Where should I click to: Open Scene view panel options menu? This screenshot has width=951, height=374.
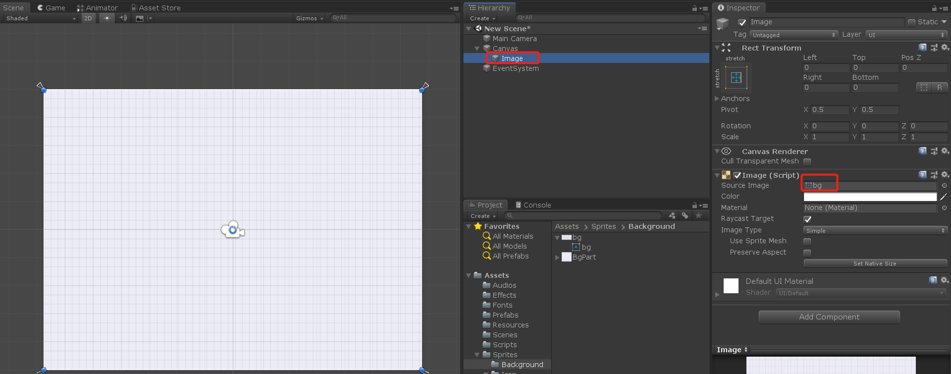click(454, 8)
